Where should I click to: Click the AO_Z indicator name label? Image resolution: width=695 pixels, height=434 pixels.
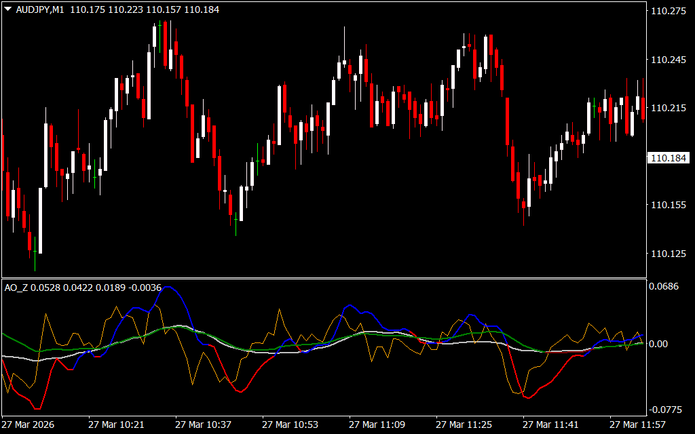point(14,288)
